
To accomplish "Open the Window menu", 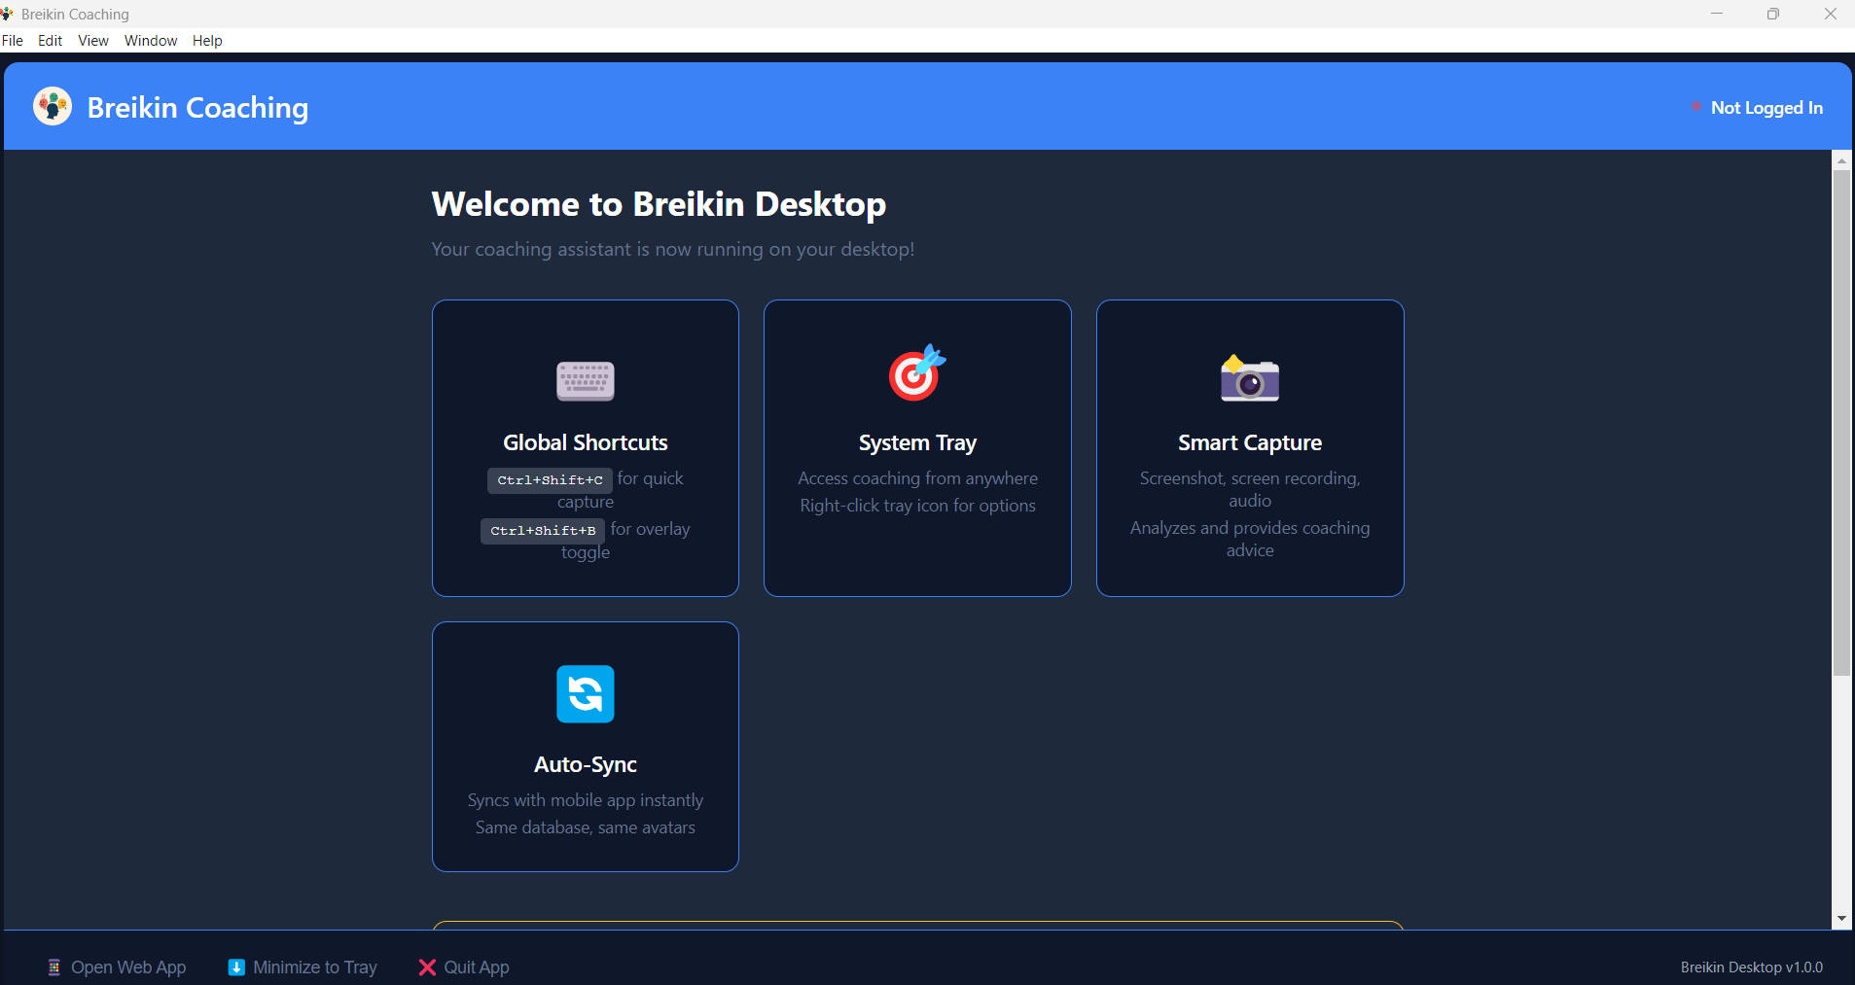I will pyautogui.click(x=150, y=40).
